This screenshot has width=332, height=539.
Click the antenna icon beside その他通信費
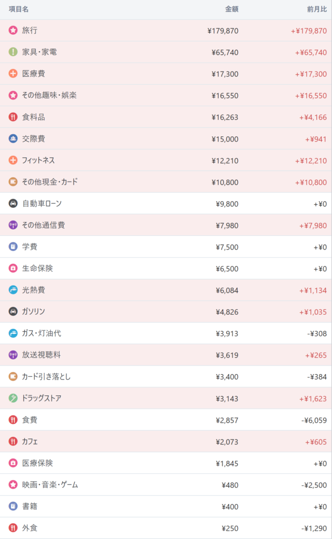(13, 225)
